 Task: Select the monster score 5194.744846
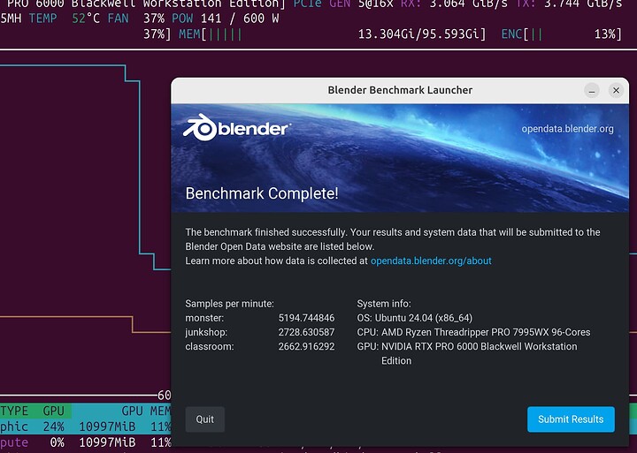point(306,318)
